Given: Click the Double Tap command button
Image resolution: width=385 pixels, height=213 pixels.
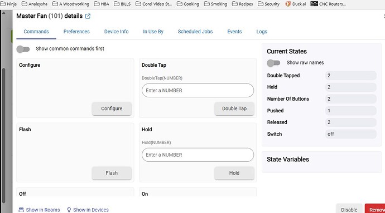Looking at the screenshot, I should [x=234, y=108].
